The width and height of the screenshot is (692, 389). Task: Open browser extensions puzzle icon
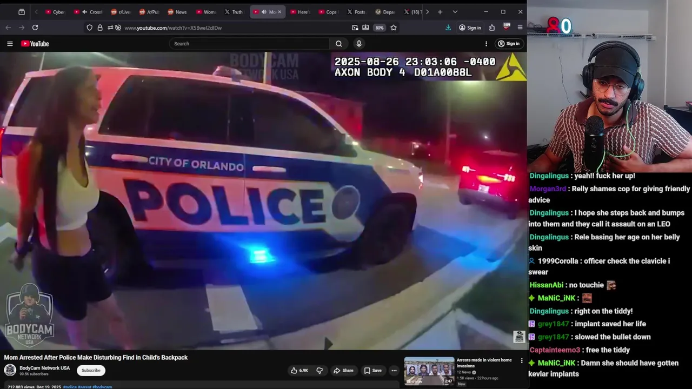pos(492,28)
